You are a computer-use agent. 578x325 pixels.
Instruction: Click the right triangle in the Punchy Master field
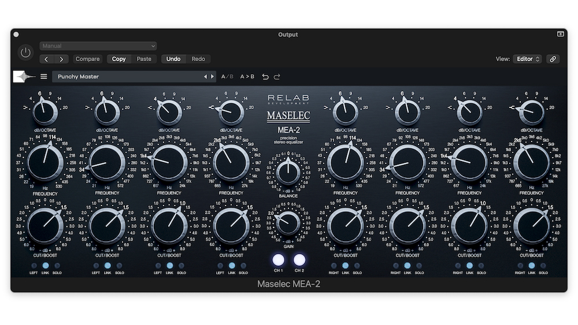pos(212,77)
